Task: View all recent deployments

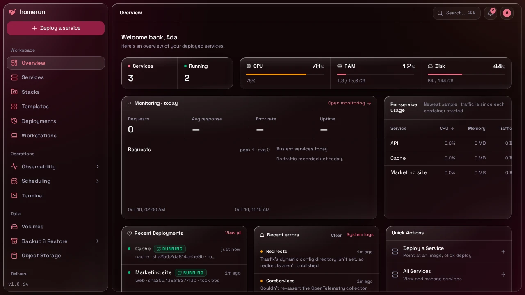Action: [x=233, y=233]
